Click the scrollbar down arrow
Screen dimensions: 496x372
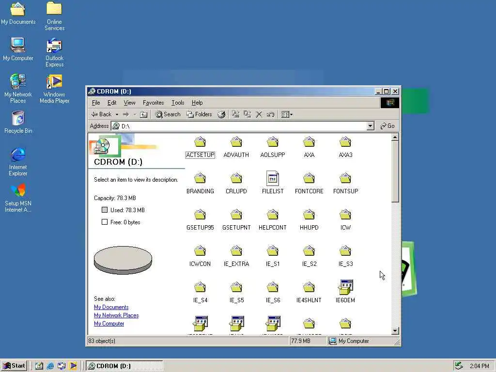(395, 331)
